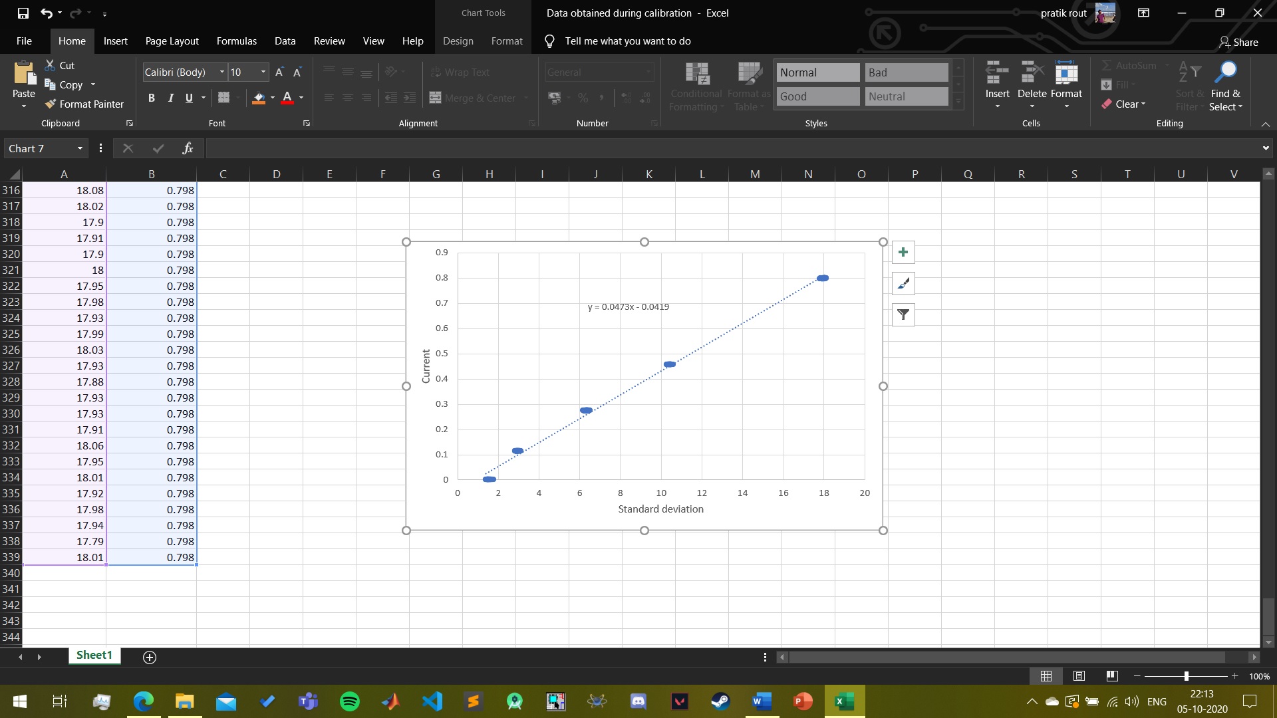
Task: Click the Increase Font Size icon
Action: [279, 72]
